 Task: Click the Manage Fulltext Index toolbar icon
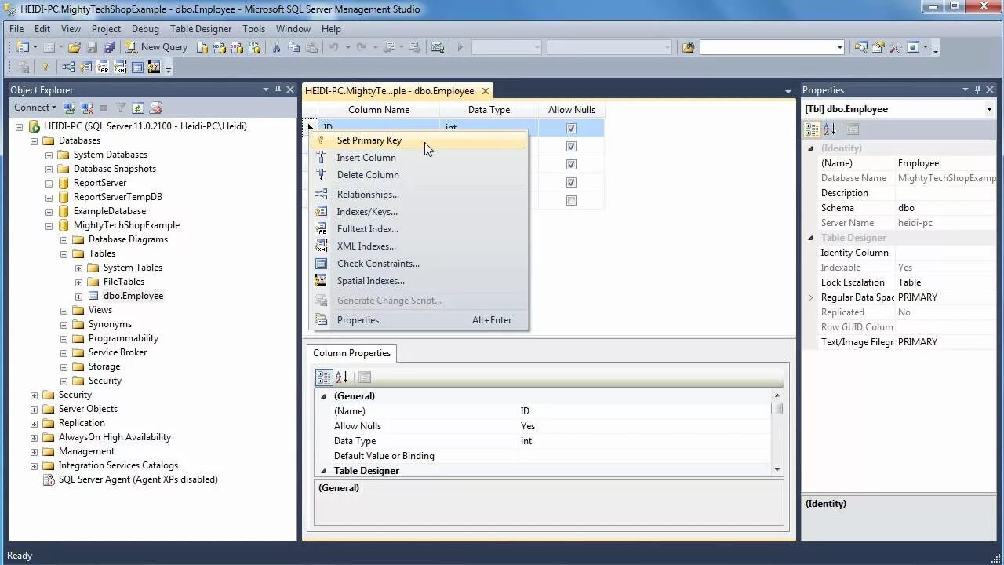tap(103, 67)
